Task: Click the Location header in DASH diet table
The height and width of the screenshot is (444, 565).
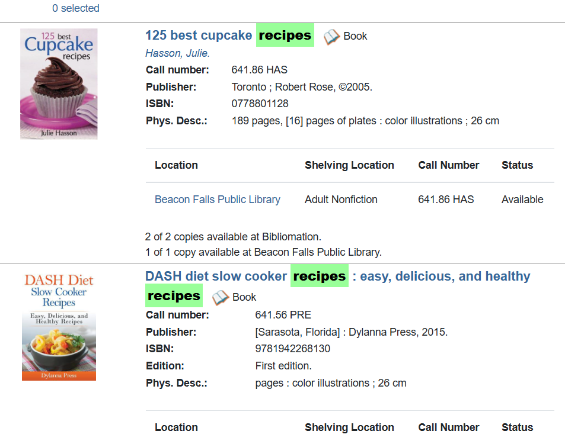Action: click(x=176, y=427)
